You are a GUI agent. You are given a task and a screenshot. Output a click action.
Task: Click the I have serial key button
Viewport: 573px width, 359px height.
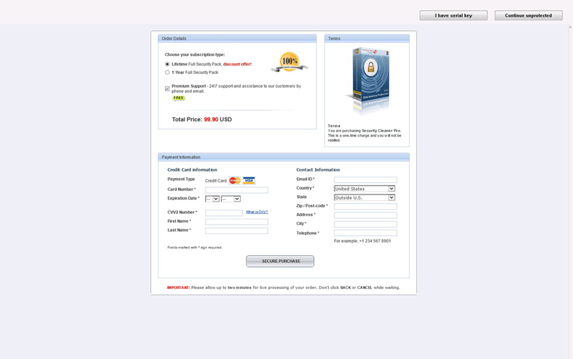(453, 15)
